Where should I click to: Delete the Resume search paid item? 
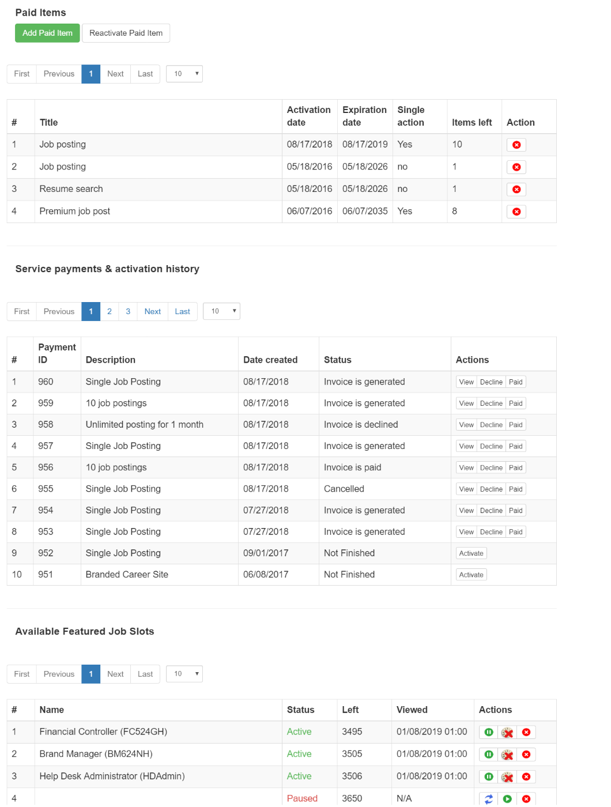point(516,189)
